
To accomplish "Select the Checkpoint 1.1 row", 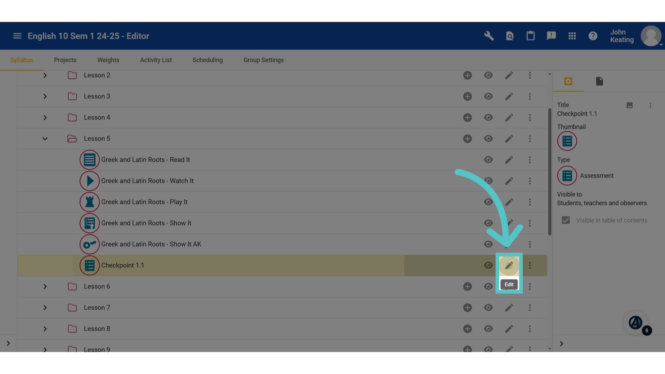I will (282, 265).
